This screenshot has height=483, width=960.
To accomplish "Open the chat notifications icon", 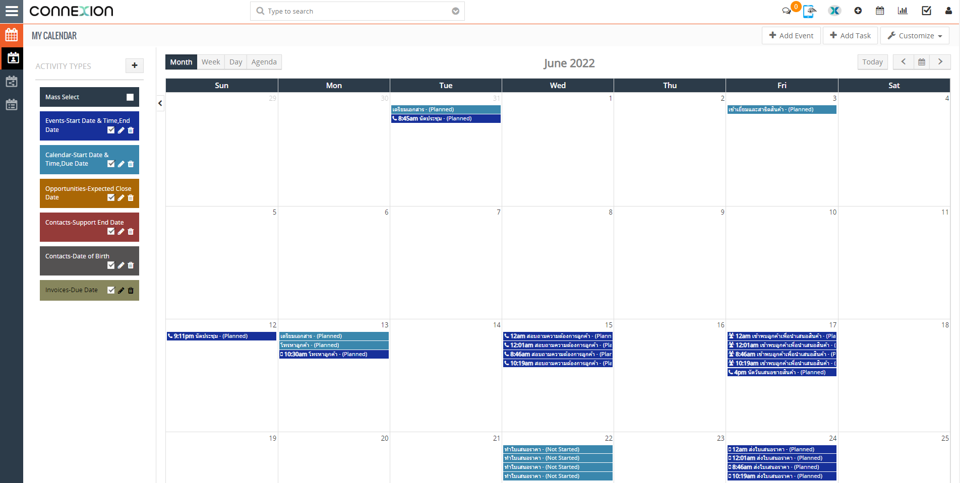I will (786, 11).
